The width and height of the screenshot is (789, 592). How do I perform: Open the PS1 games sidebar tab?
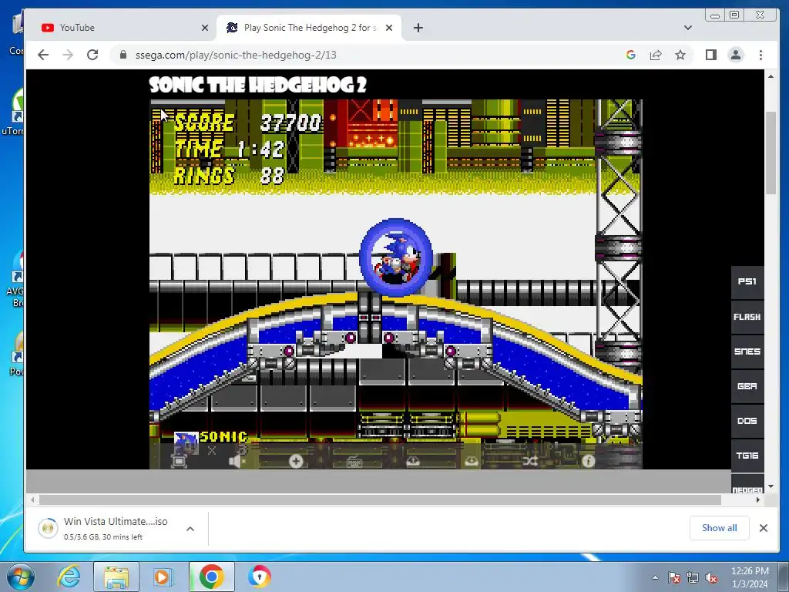[747, 282]
